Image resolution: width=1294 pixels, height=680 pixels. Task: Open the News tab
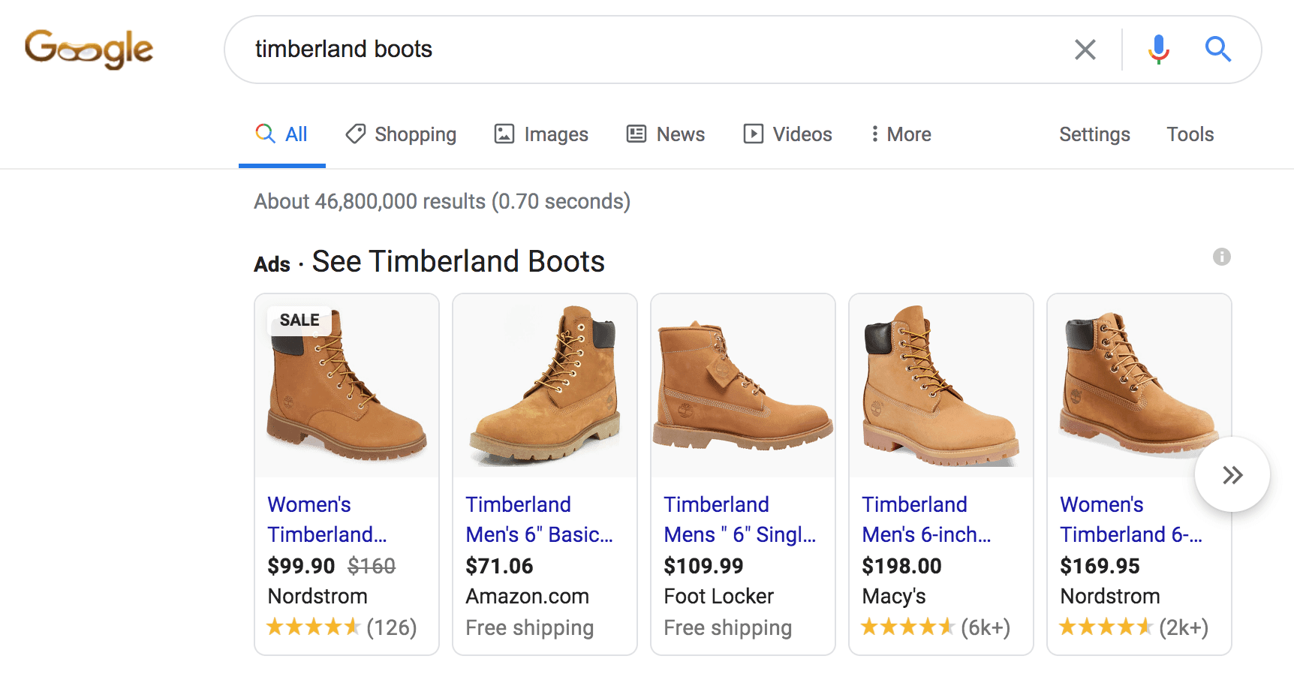tap(666, 134)
